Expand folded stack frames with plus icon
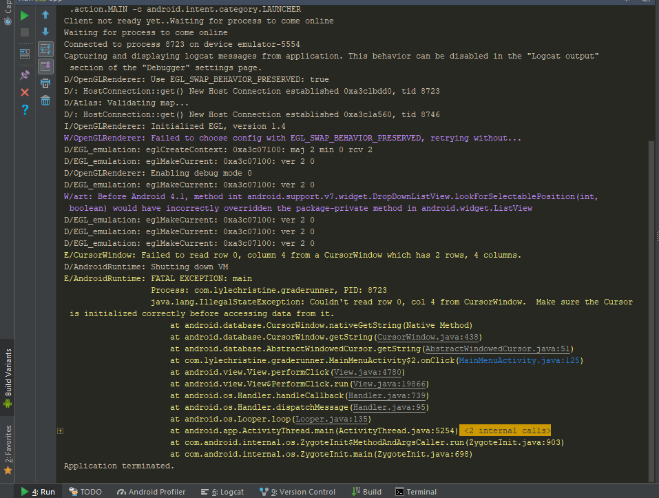Viewport: 659px width, 498px height. tap(61, 430)
